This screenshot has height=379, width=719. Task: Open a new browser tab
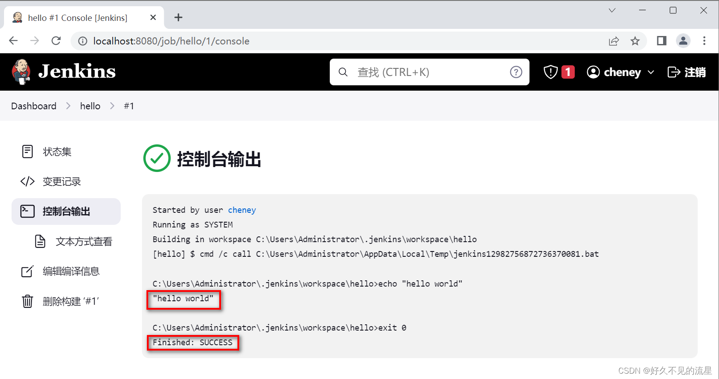[x=178, y=17]
